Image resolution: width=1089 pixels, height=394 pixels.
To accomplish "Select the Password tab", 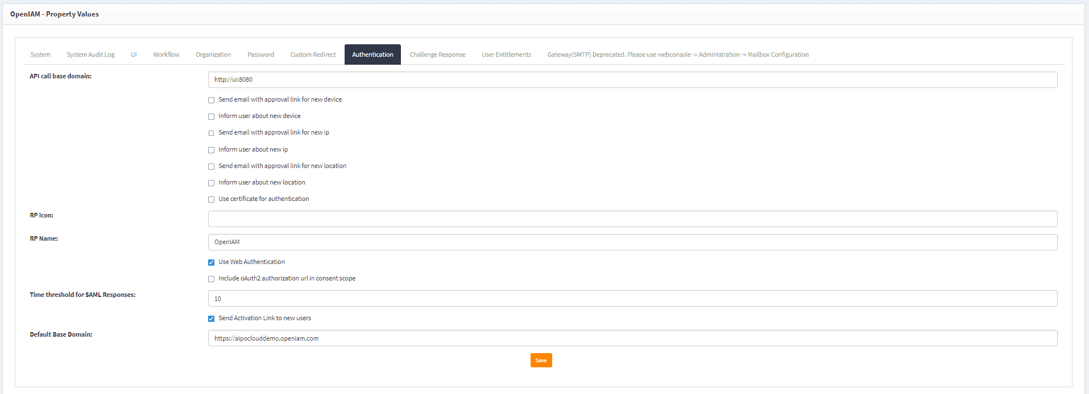I will click(260, 55).
